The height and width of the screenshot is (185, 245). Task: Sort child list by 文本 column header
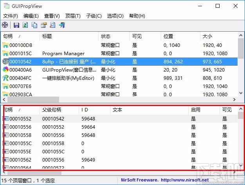149,110
